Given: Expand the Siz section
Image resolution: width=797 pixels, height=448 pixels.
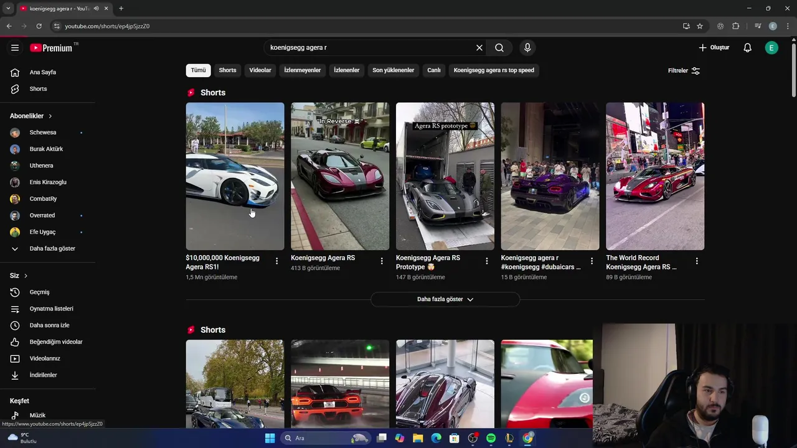Looking at the screenshot, I should coord(19,276).
